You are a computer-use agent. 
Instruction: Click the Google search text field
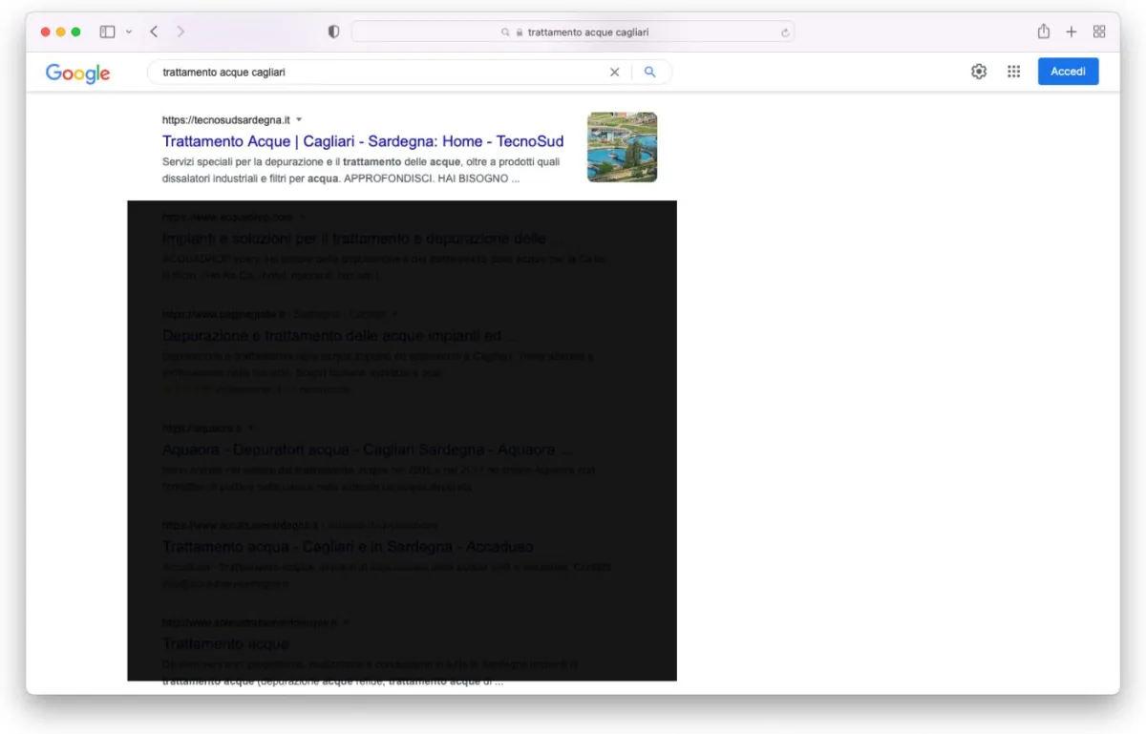tap(382, 72)
